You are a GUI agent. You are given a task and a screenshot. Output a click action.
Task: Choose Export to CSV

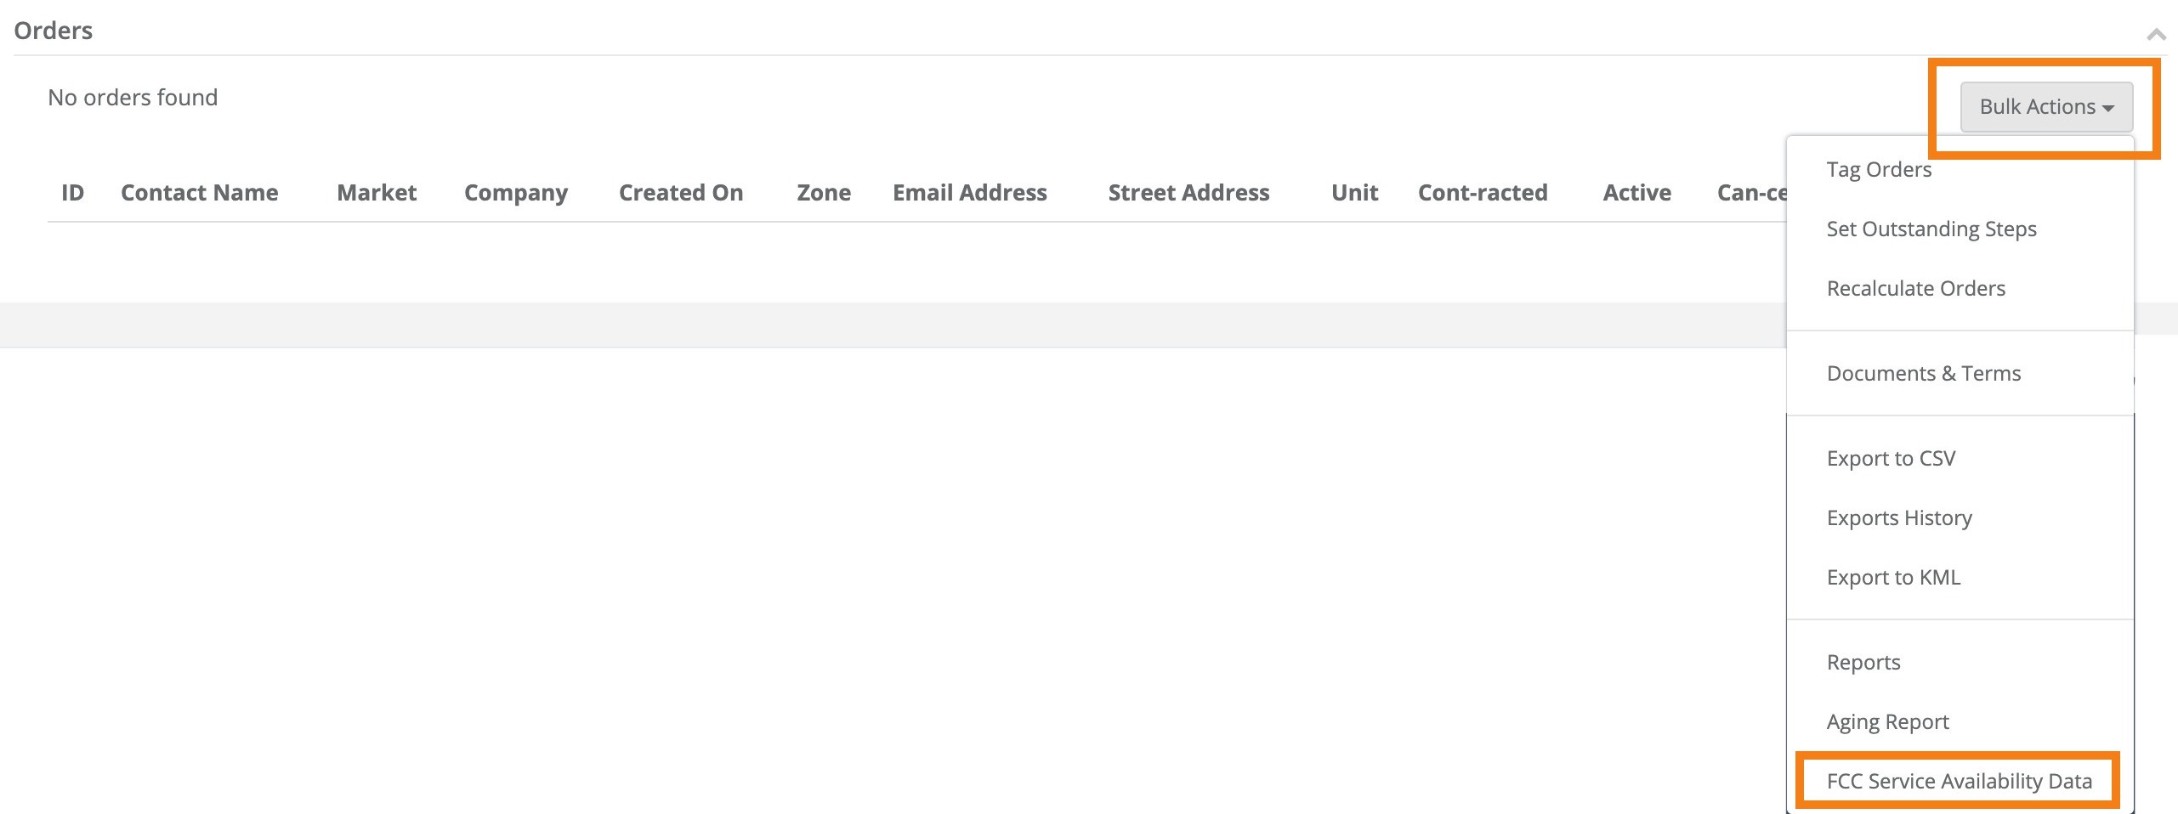(x=1892, y=457)
